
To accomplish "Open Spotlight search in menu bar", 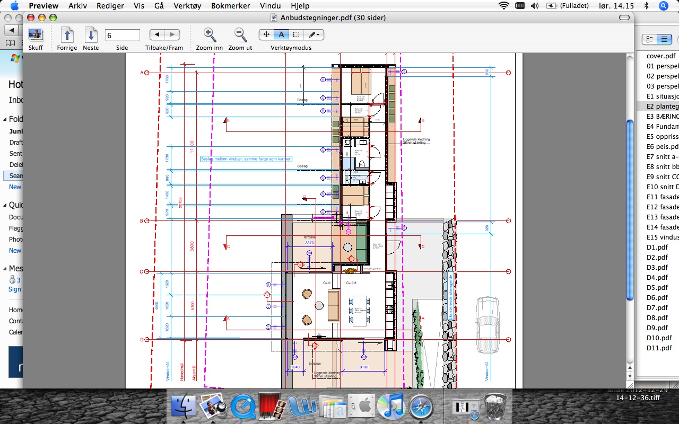I will 663,6.
